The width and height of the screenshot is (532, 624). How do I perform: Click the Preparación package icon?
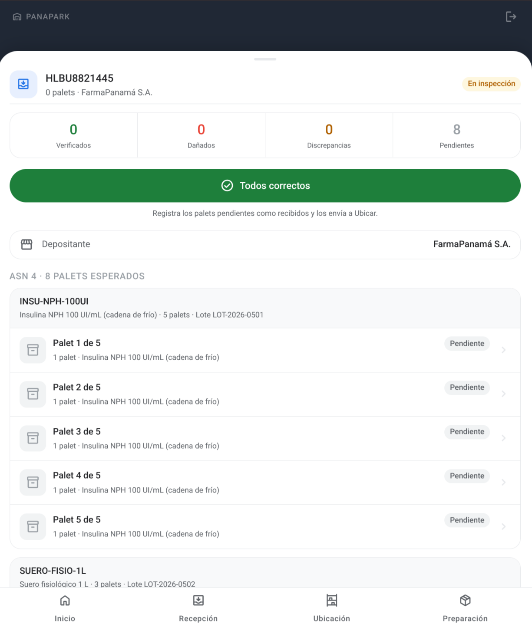pyautogui.click(x=465, y=601)
